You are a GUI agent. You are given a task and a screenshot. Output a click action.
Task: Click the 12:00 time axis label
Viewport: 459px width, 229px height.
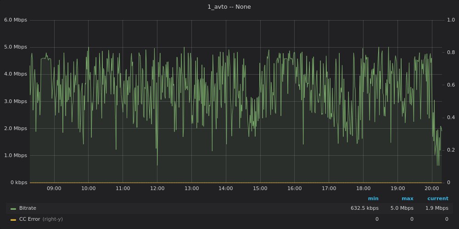click(157, 188)
